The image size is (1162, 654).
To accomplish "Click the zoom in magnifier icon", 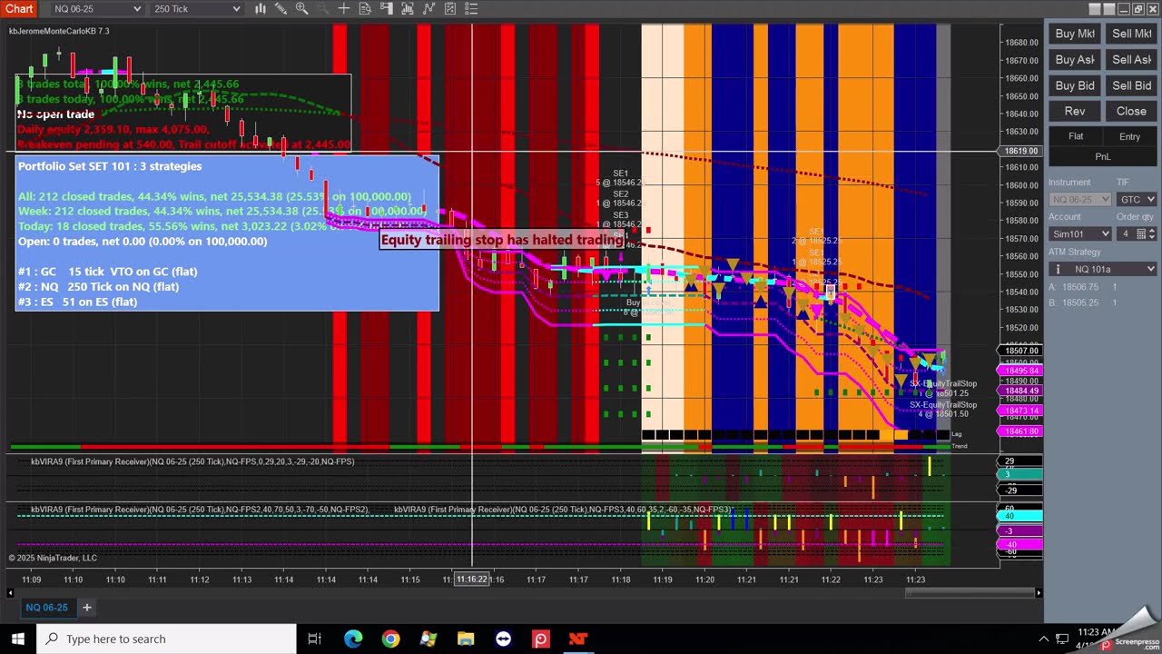I will (x=301, y=9).
